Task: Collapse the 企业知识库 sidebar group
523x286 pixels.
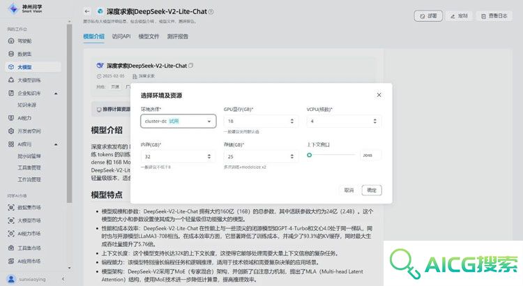Action: tap(56, 93)
